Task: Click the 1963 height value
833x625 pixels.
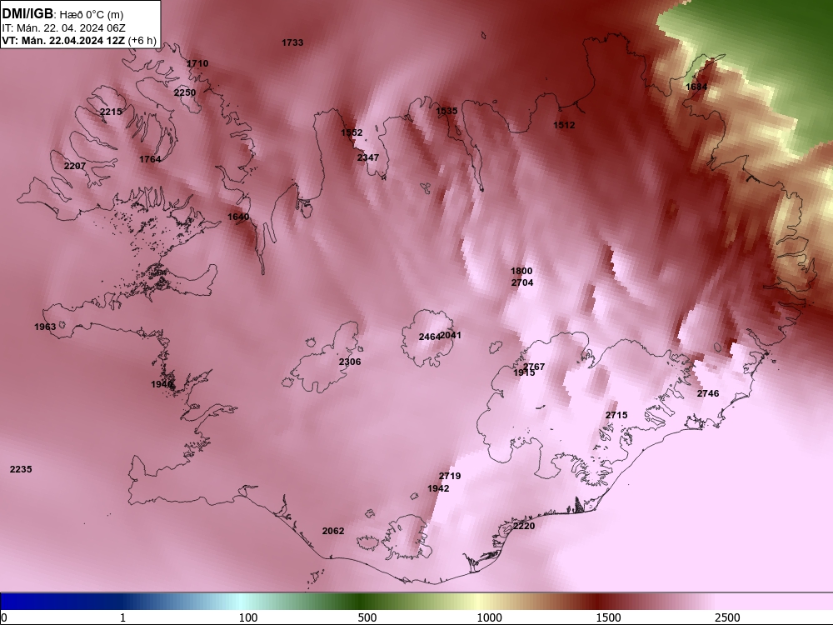Action: (x=45, y=327)
